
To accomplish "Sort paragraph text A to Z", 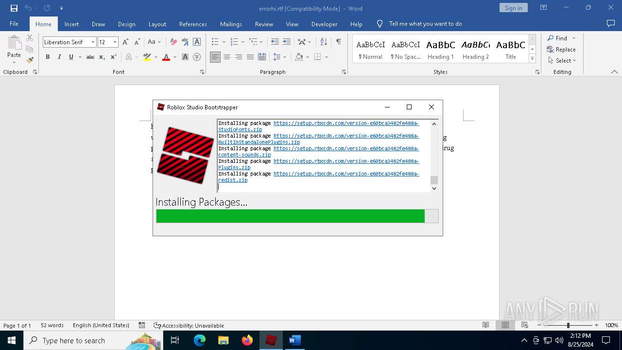I will tap(324, 42).
